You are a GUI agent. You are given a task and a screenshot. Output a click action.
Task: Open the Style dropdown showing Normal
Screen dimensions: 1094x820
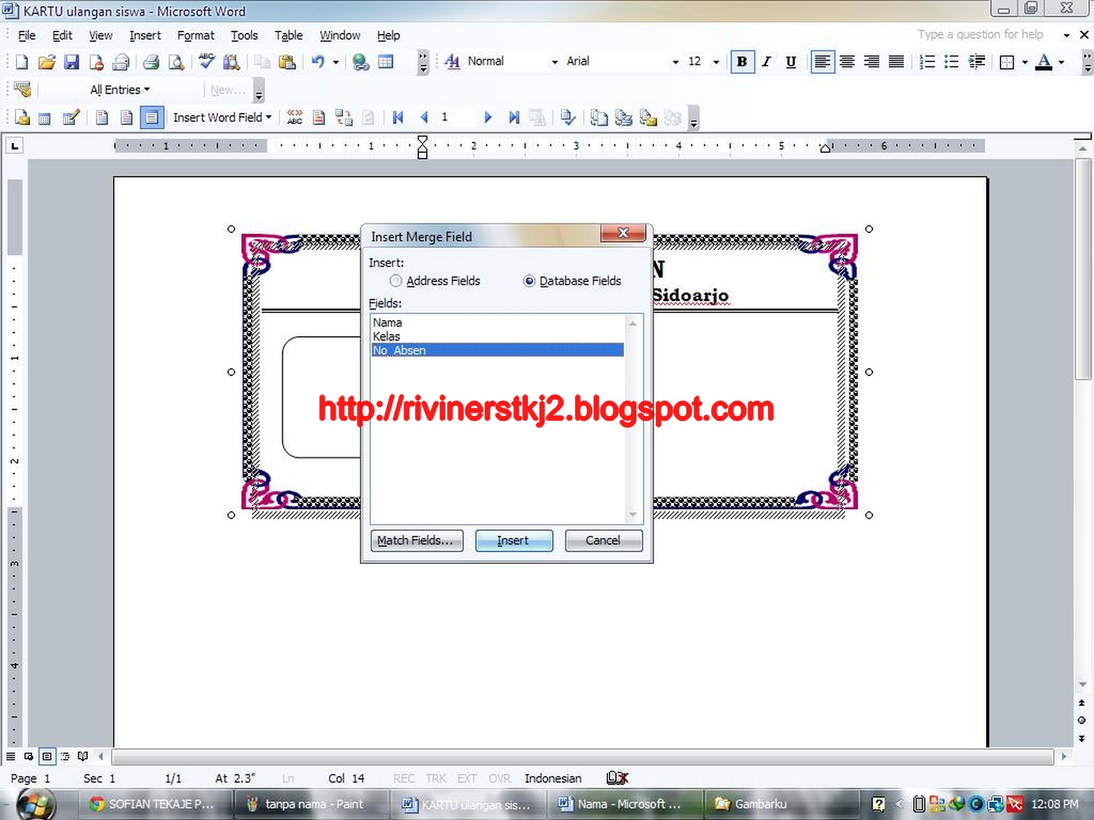(555, 62)
